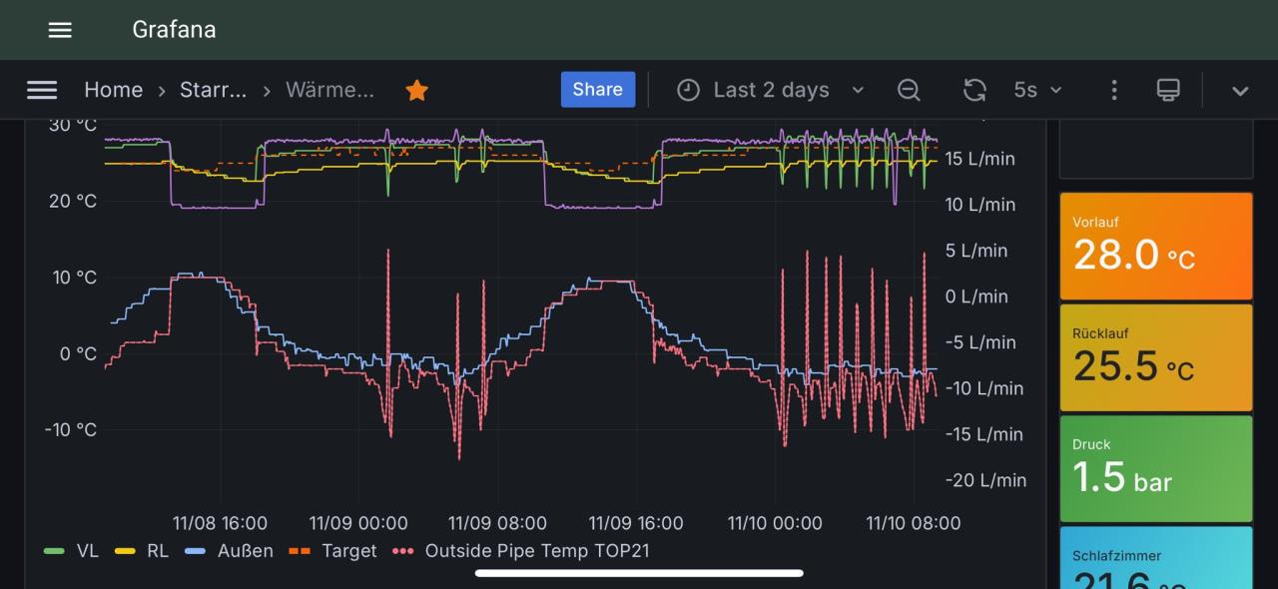
Task: Switch to kiosk view with monitor icon
Action: point(1168,90)
